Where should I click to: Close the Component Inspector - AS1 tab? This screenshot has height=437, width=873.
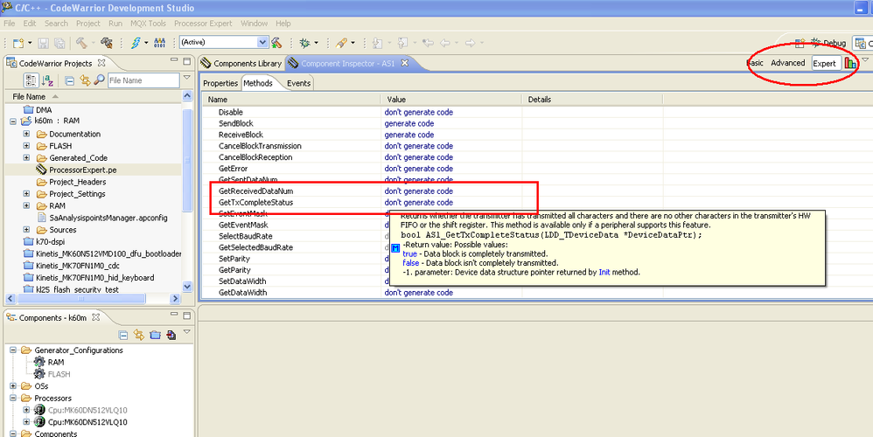[405, 63]
